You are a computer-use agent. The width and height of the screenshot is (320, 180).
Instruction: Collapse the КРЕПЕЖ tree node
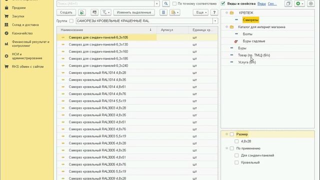pos(226,12)
